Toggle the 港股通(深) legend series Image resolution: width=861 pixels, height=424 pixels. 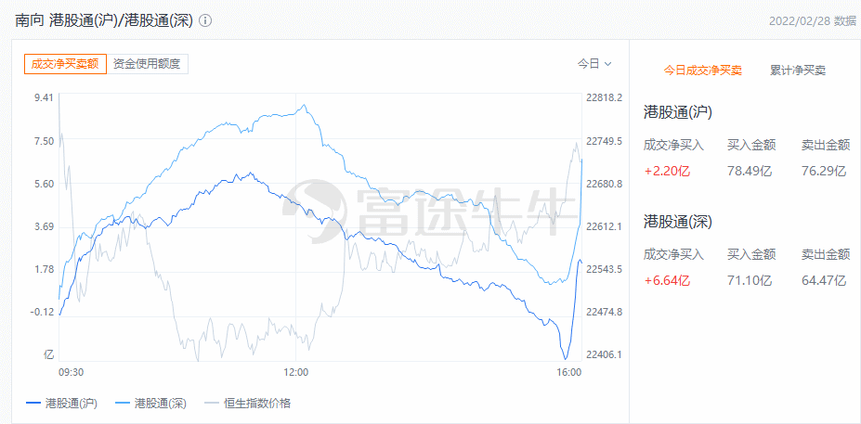(x=161, y=403)
